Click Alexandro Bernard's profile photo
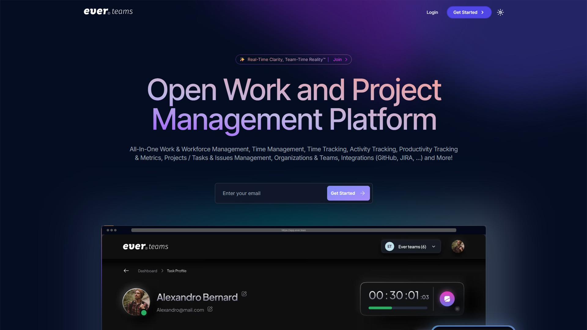Image resolution: width=587 pixels, height=330 pixels. (x=136, y=302)
